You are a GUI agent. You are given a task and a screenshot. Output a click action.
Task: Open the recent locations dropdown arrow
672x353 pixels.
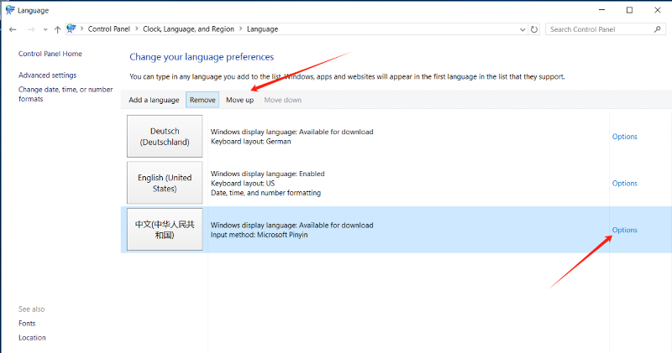coord(45,29)
